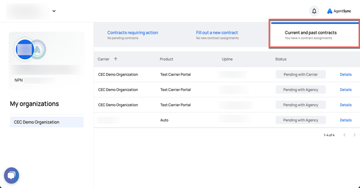The width and height of the screenshot is (360, 188).
Task: Click the AgentSync logo in header
Action: (x=339, y=11)
